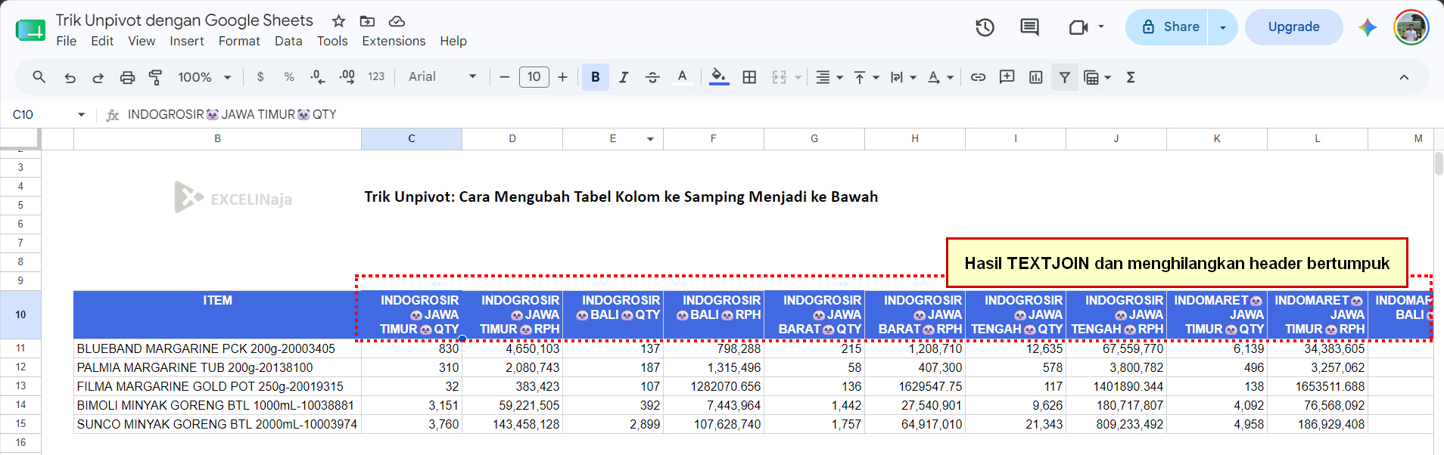Image resolution: width=1444 pixels, height=455 pixels.
Task: Format as currency
Action: pos(260,77)
